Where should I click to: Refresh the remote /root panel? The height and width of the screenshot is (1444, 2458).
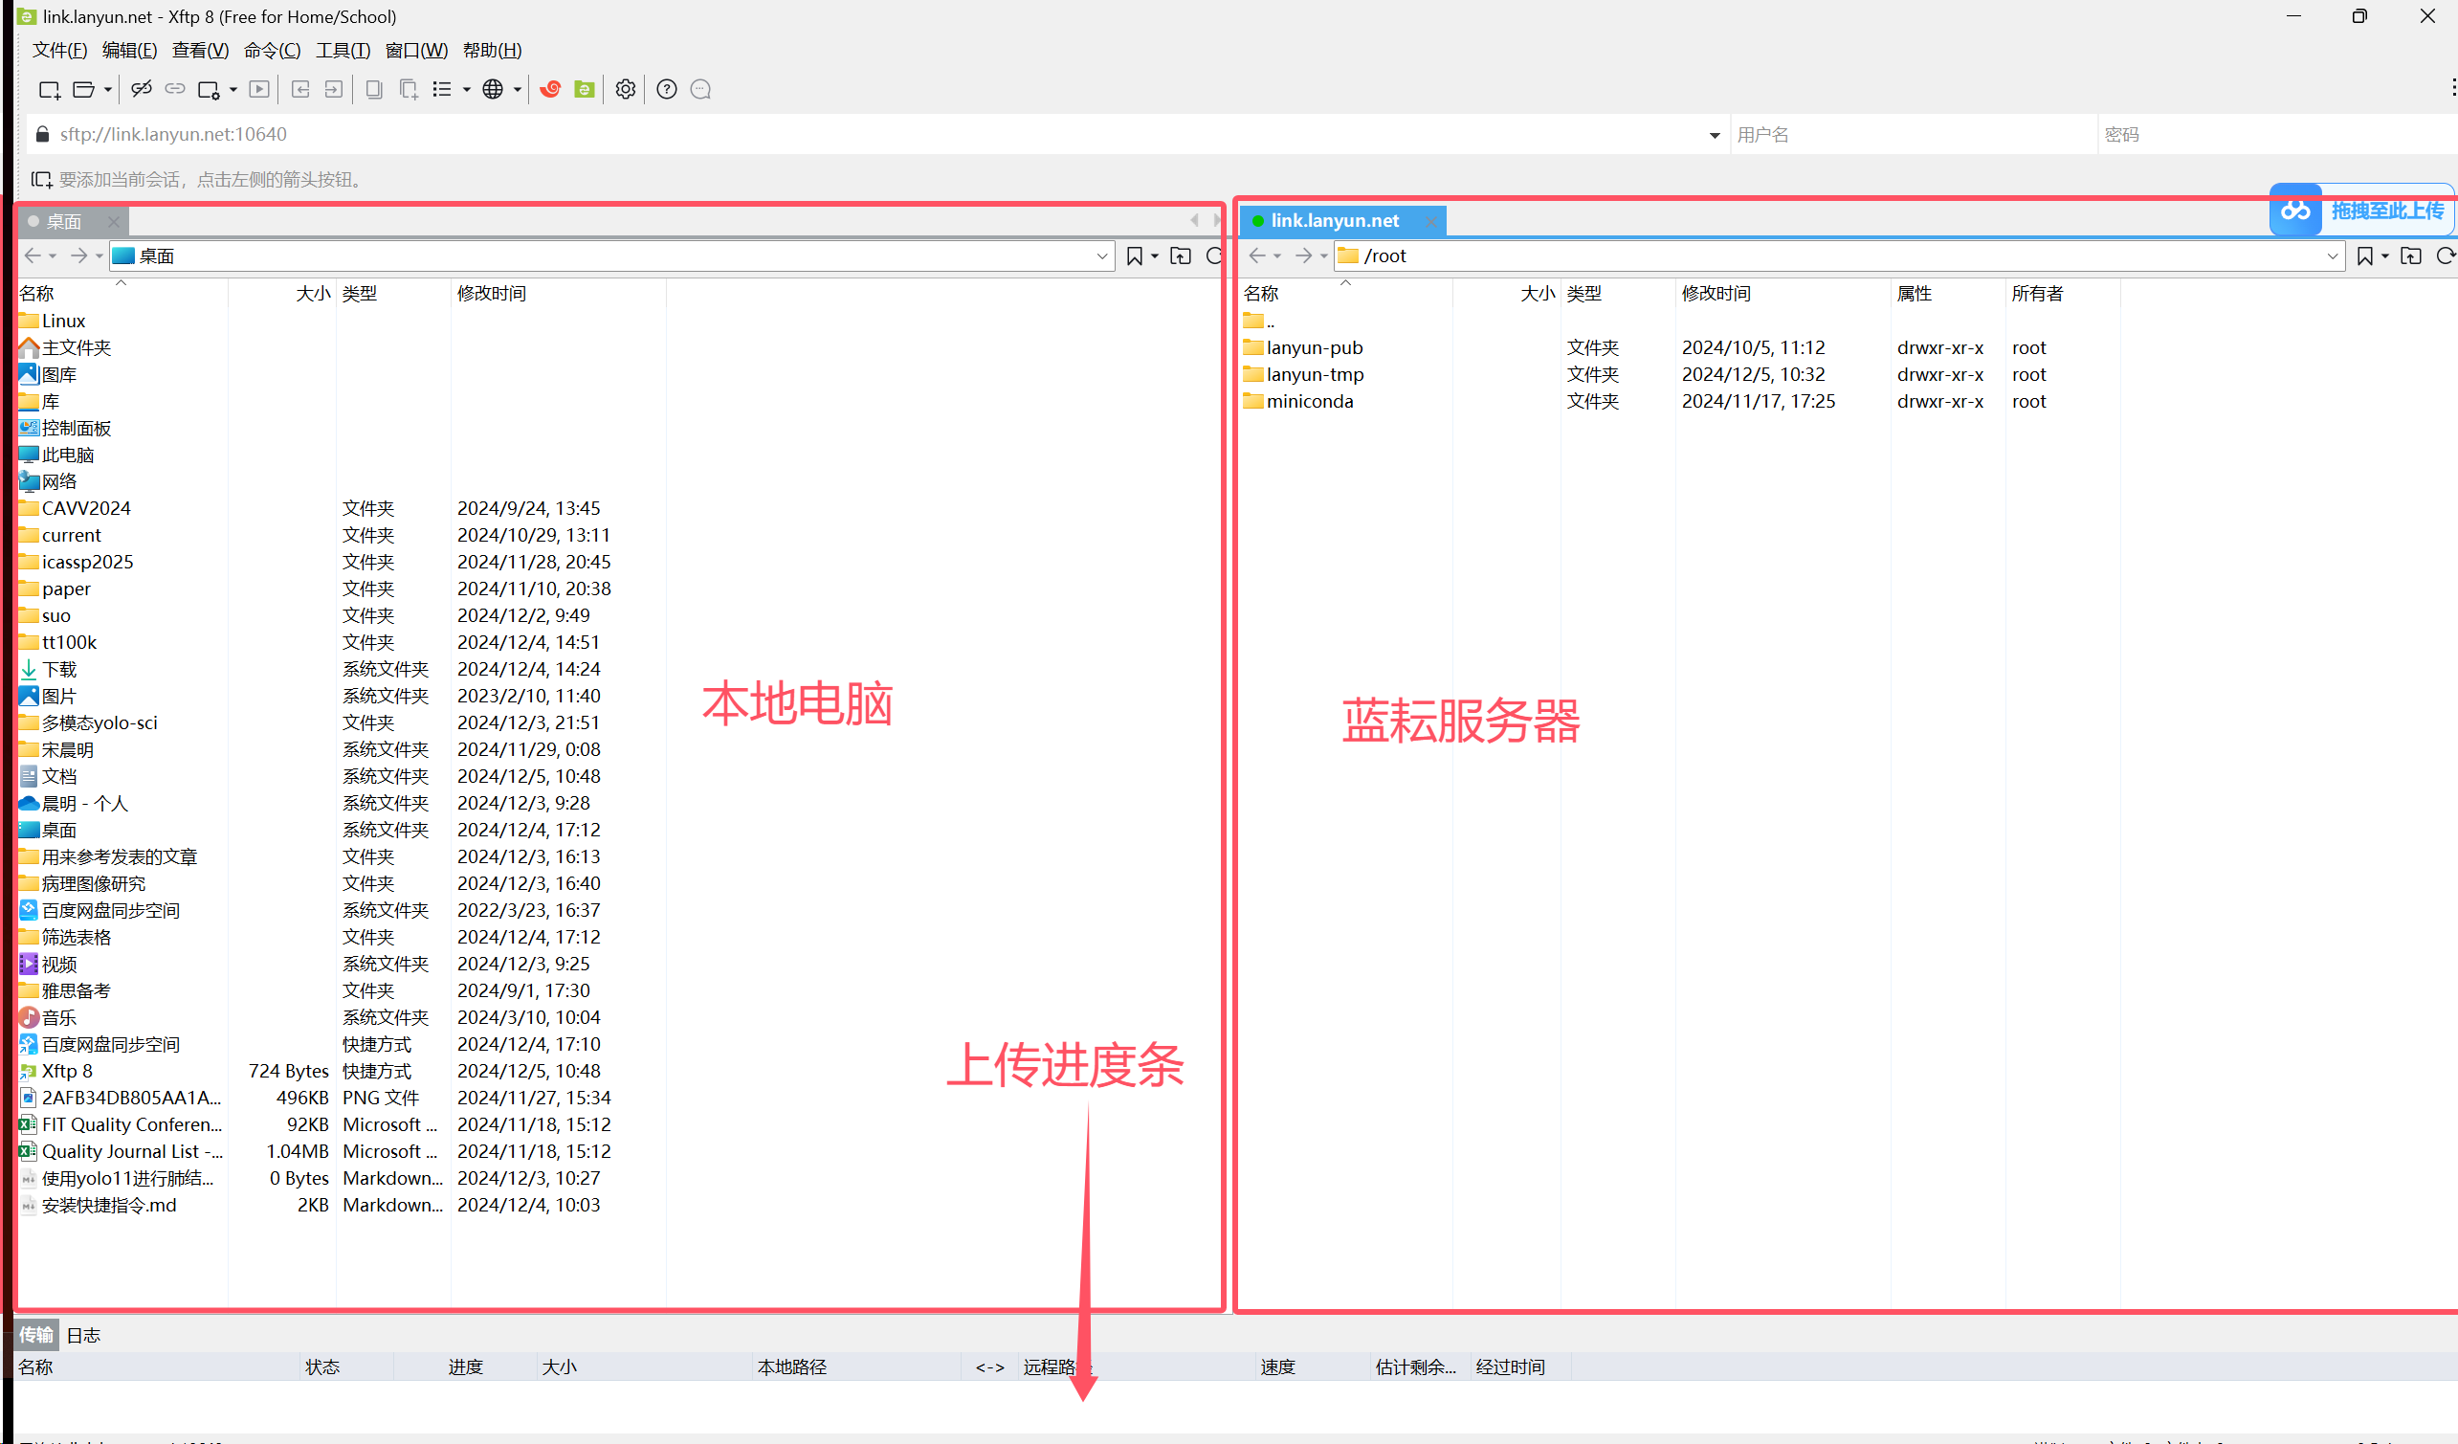point(2445,255)
